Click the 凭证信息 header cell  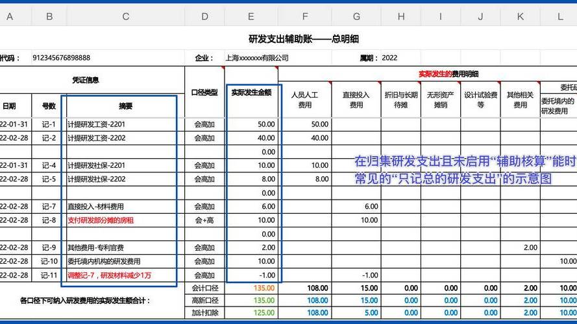tap(86, 80)
